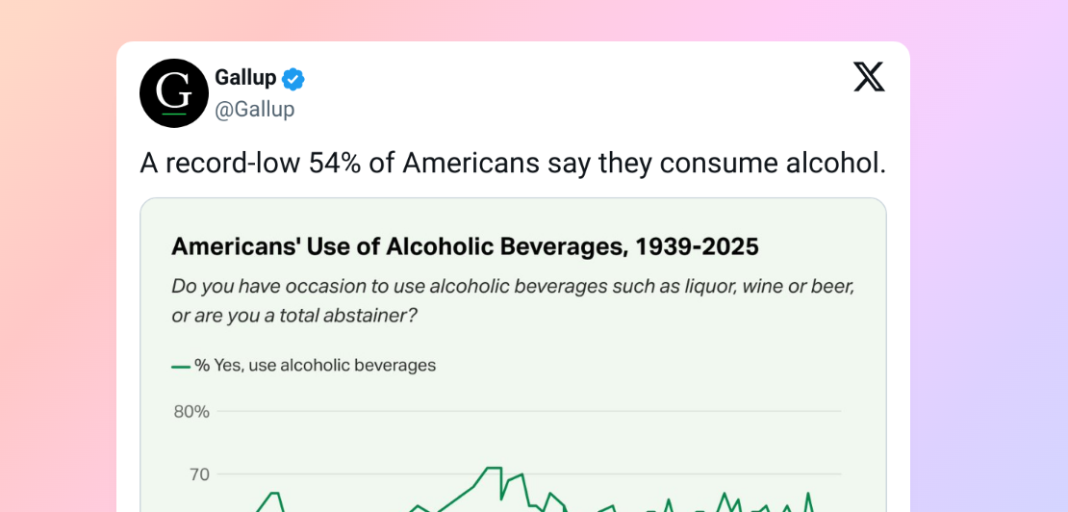Image resolution: width=1068 pixels, height=512 pixels.
Task: Click the italic survey question text
Action: (513, 301)
